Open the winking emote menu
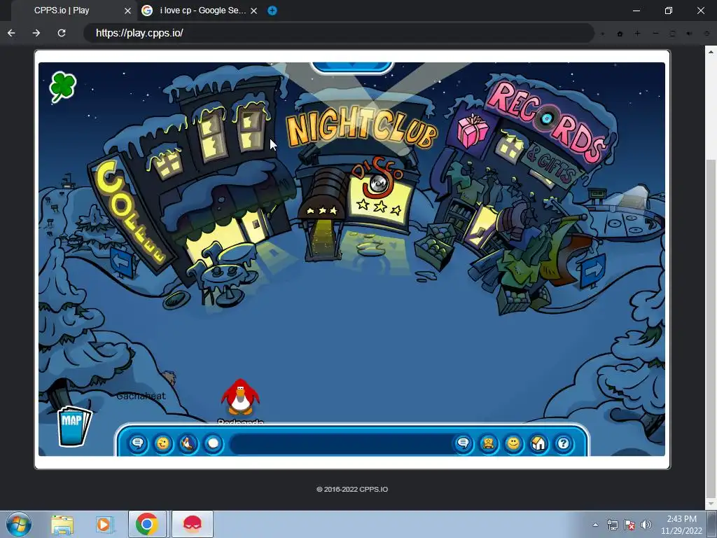The height and width of the screenshot is (538, 717). click(x=162, y=443)
